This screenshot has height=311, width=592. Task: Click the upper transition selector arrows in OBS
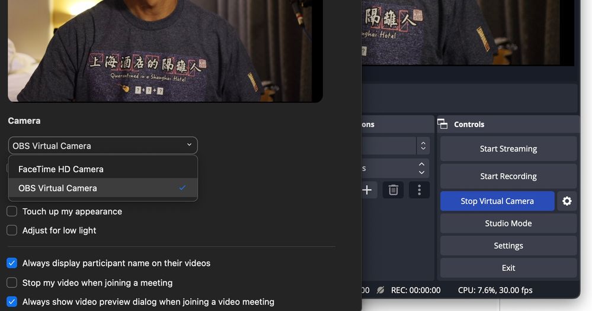pos(423,145)
